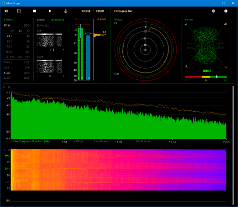The width and height of the screenshot is (238, 207).
Task: Show the info about dialog icon
Action: pyautogui.click(x=226, y=11)
